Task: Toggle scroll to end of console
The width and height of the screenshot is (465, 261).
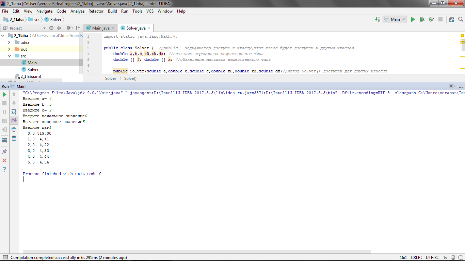Action: point(14,121)
